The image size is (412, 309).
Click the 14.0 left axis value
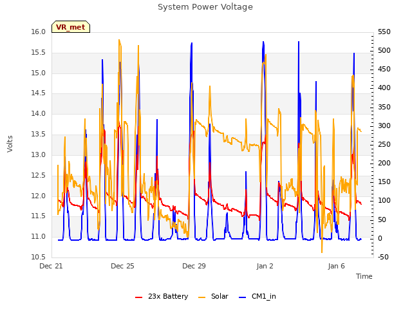(x=39, y=113)
